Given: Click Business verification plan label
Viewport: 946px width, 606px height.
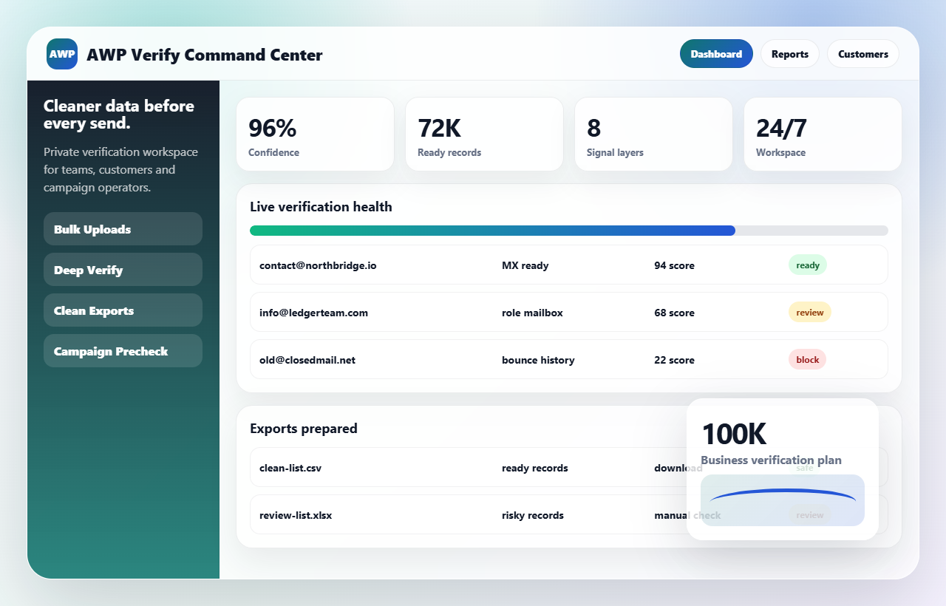Looking at the screenshot, I should pos(771,460).
